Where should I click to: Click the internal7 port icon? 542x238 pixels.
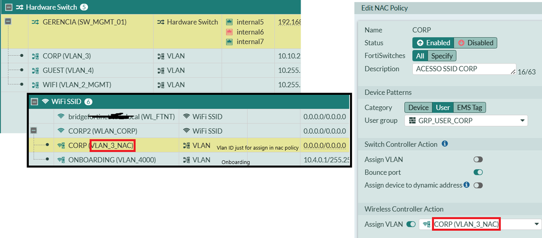click(229, 42)
